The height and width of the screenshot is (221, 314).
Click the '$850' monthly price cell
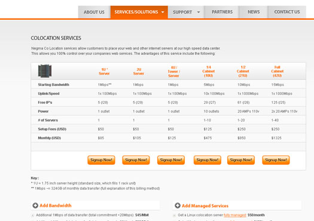242,138
